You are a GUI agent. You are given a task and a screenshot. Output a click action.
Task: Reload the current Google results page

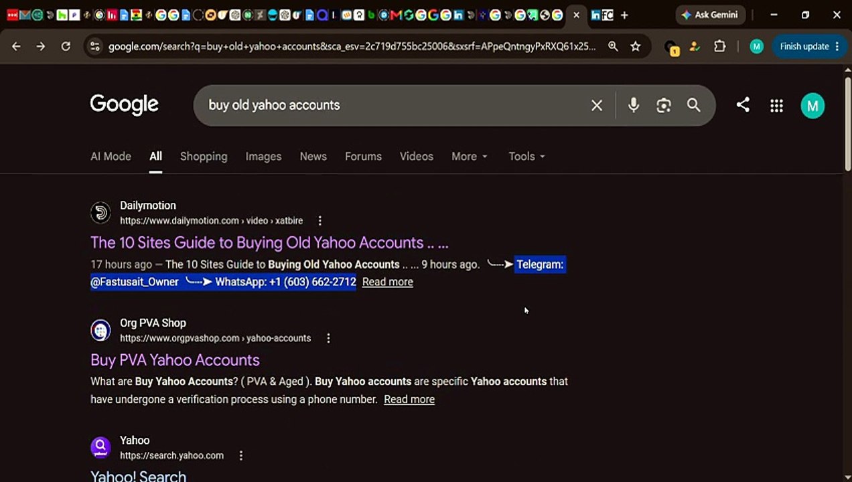coord(66,46)
